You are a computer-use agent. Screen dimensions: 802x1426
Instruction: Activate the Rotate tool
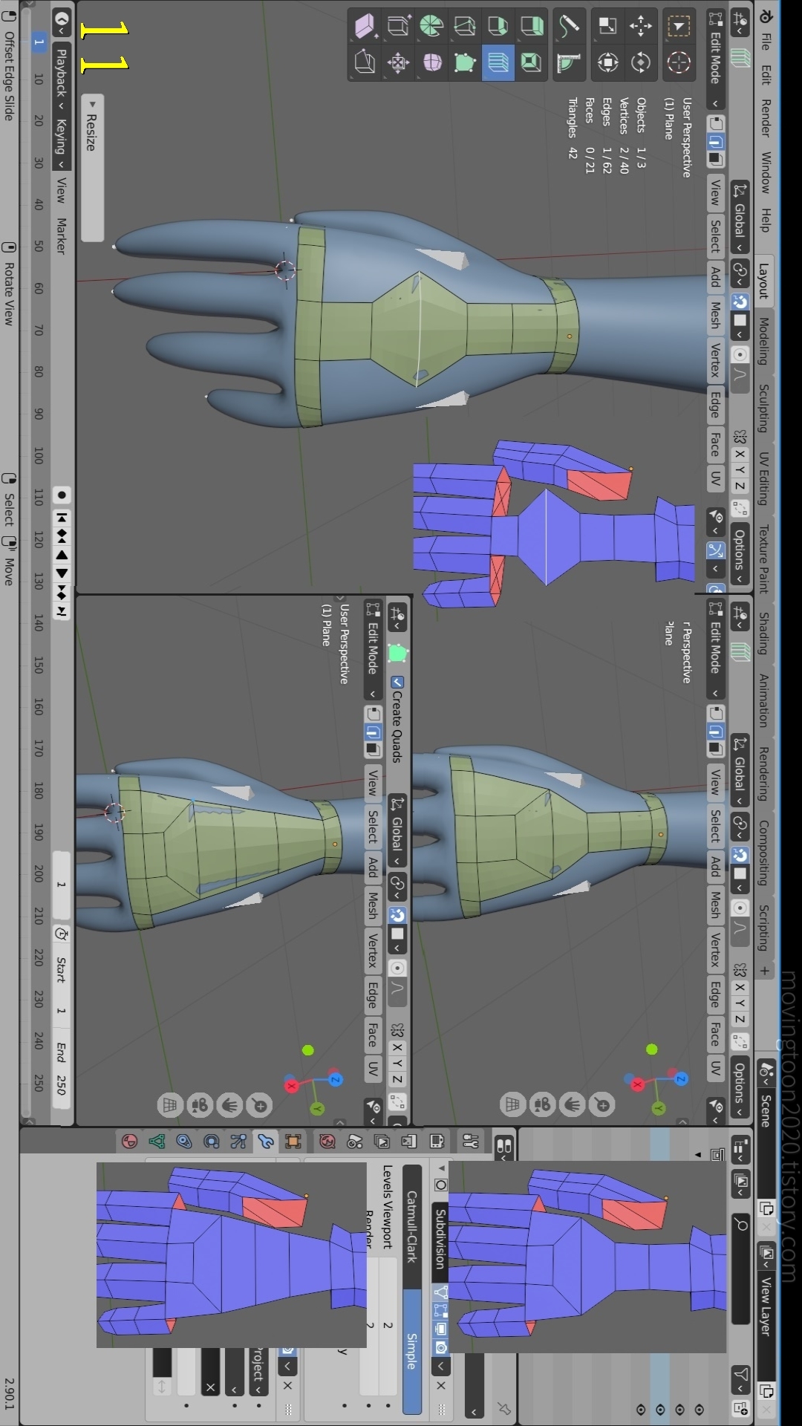click(640, 62)
